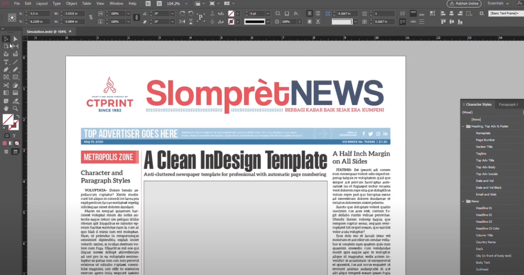The width and height of the screenshot is (524, 275).
Task: Open the scale X percentage dropdown
Action: pos(128,14)
